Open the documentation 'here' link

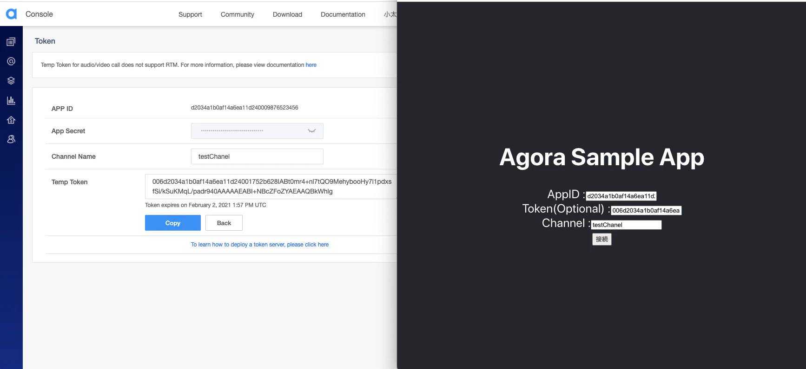coord(311,65)
